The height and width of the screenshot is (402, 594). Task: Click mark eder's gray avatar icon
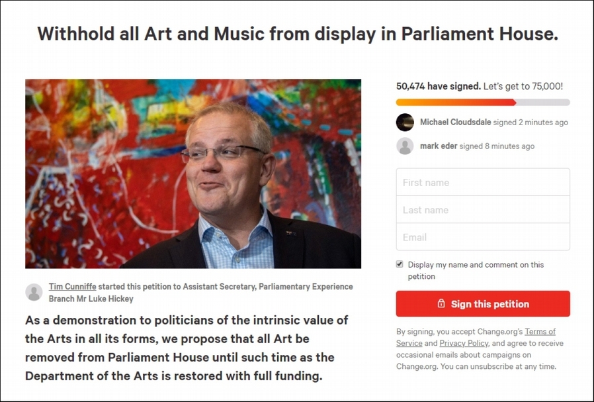[x=405, y=146]
